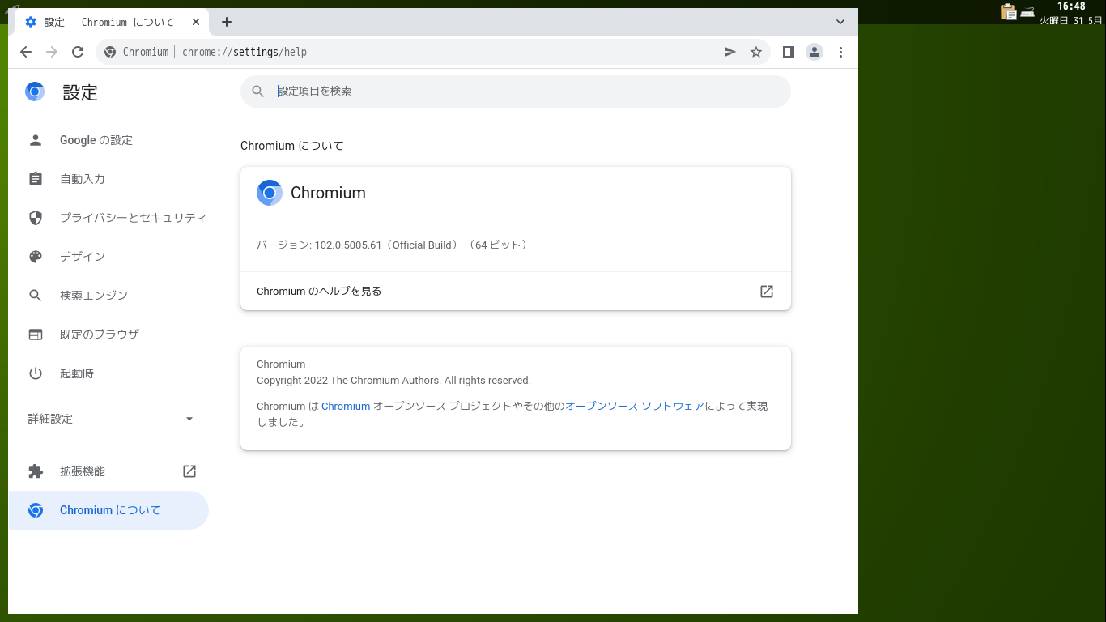The image size is (1106, 622).
Task: Click the palette icon beside デザイン
Action: coord(36,257)
